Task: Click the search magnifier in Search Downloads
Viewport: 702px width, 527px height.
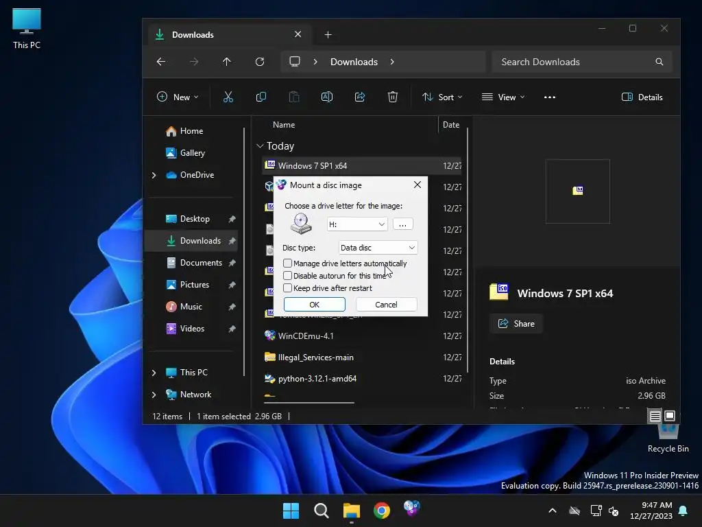Action: (x=659, y=62)
